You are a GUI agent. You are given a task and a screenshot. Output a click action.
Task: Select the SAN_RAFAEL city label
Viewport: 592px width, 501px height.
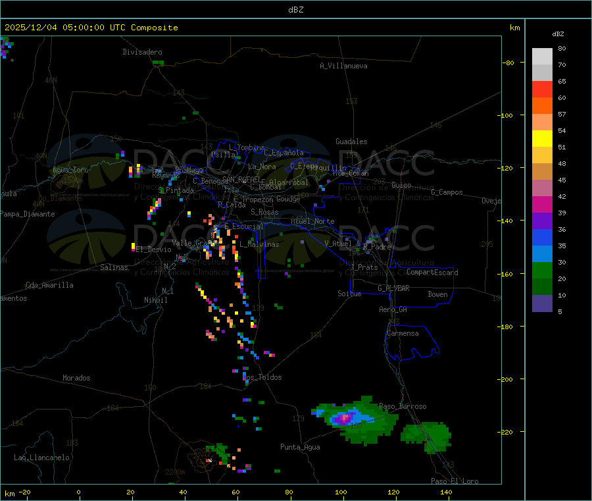pyautogui.click(x=241, y=179)
